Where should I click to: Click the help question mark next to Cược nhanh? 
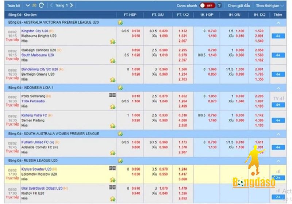click(x=219, y=5)
